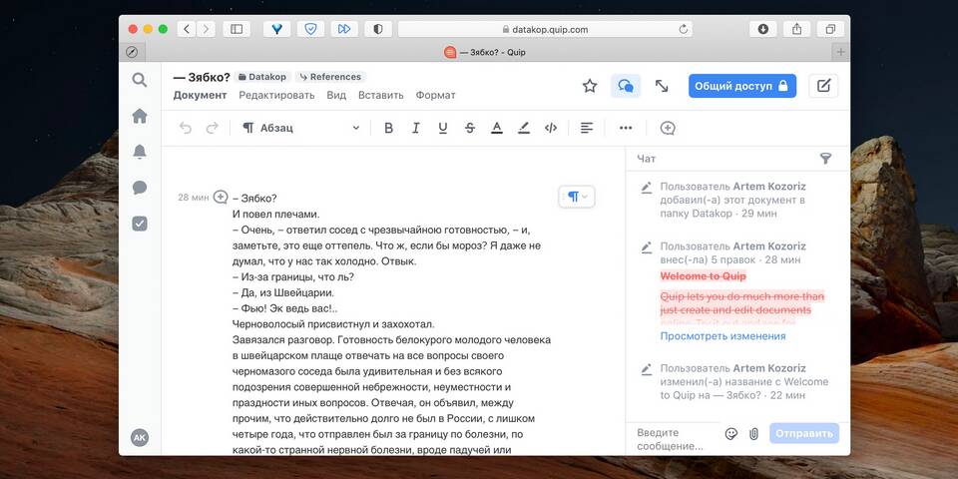The image size is (958, 479).
Task: Open the Вставить menu
Action: tap(380, 96)
